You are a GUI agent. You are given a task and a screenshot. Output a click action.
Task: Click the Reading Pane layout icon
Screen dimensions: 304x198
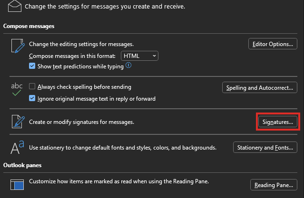[x=17, y=184]
